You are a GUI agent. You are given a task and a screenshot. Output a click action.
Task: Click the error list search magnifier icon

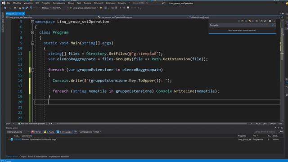pyautogui.click(x=280, y=132)
